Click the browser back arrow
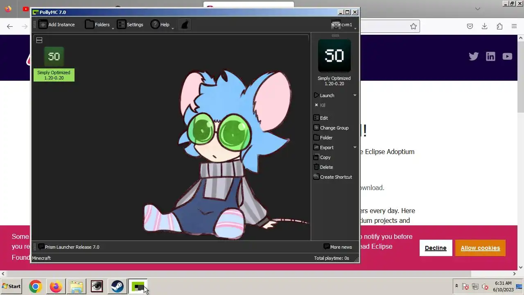Image resolution: width=524 pixels, height=295 pixels. point(10,26)
